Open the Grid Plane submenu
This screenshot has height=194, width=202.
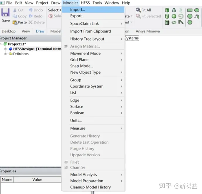click(93, 60)
